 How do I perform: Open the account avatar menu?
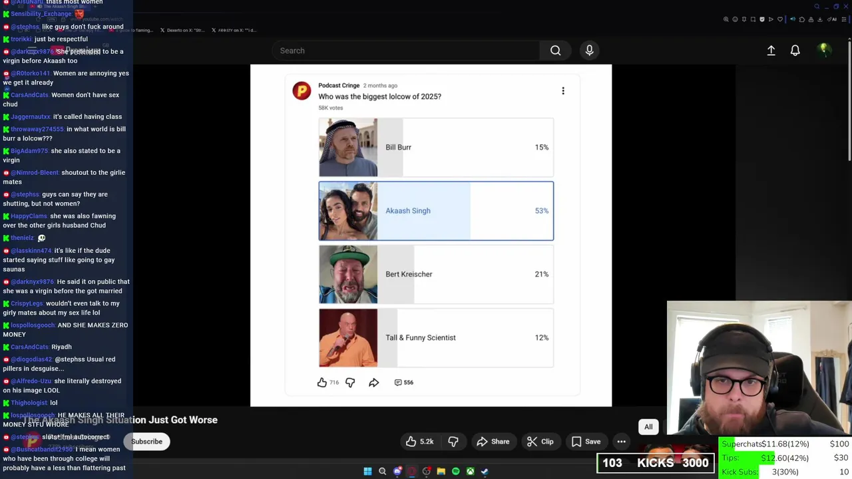tap(824, 50)
